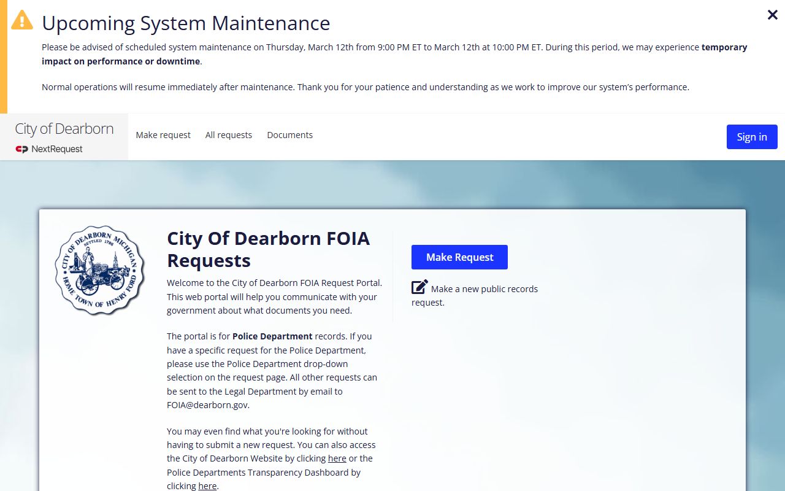Click the warning triangle icon

coord(22,20)
